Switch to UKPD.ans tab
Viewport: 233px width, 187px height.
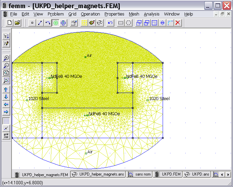pos(197,174)
